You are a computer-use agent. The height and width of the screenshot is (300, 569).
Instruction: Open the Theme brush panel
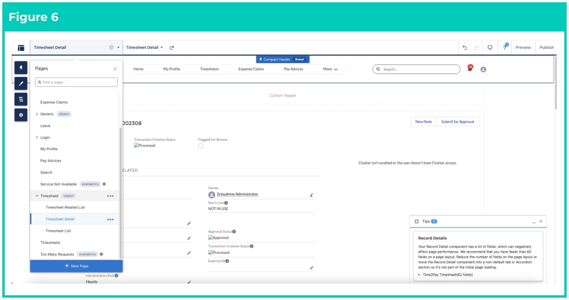(x=21, y=83)
